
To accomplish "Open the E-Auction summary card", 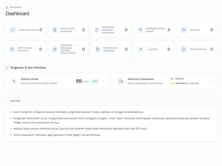I will pyautogui.click(x=153, y=49).
